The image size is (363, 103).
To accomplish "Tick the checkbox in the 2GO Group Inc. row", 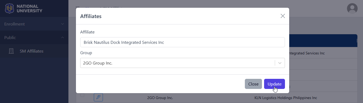I will pyautogui.click(x=82, y=95).
